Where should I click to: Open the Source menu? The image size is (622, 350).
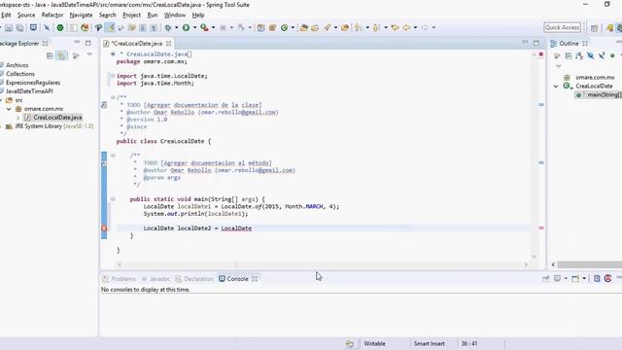click(26, 16)
